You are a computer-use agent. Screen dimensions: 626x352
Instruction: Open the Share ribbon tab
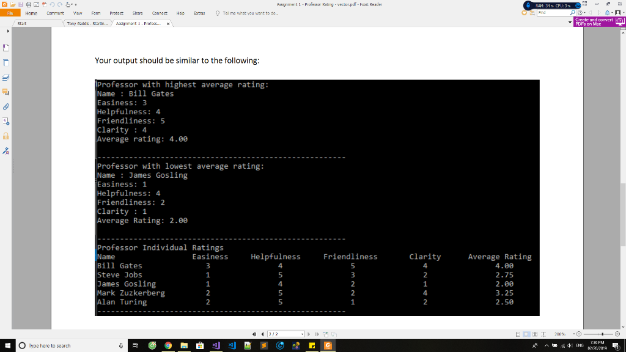pos(138,13)
